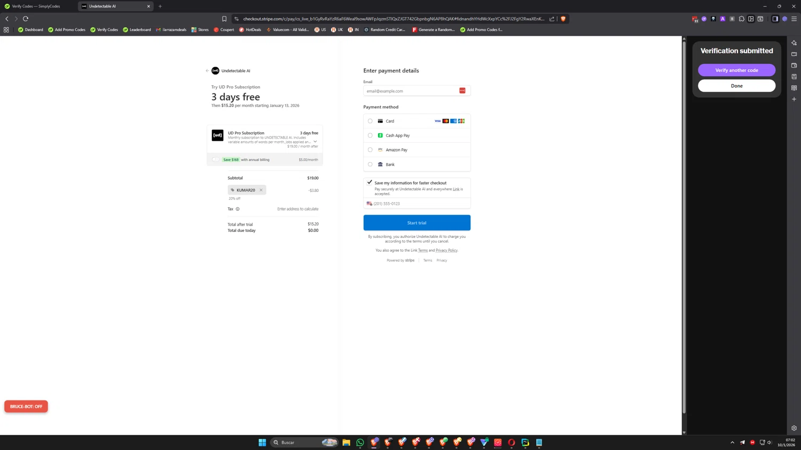Toggle the sidebar panel icon in toolbar
Screen dimensions: 801x450
775,19
